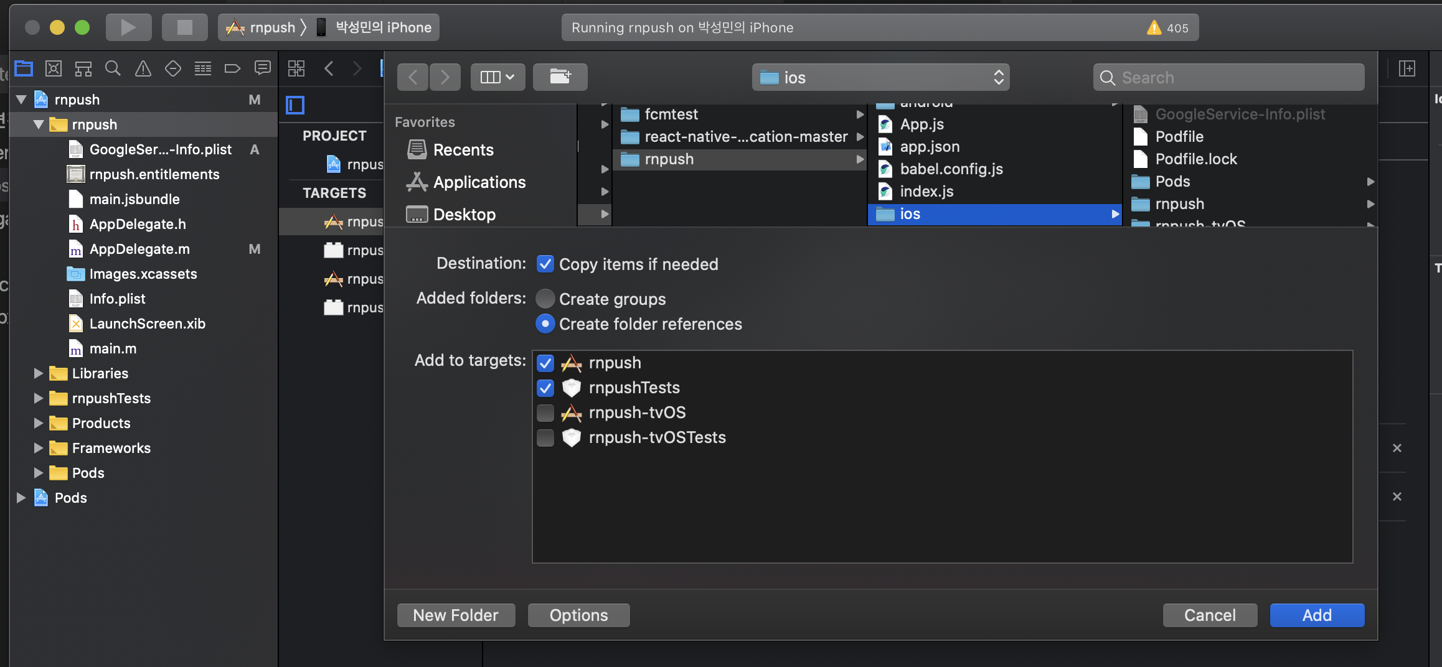1442x667 pixels.
Task: Expand the rnpushTests group
Action: [39, 398]
